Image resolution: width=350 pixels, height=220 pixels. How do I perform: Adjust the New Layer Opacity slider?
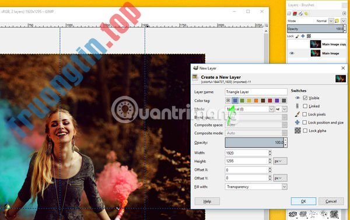[254, 142]
